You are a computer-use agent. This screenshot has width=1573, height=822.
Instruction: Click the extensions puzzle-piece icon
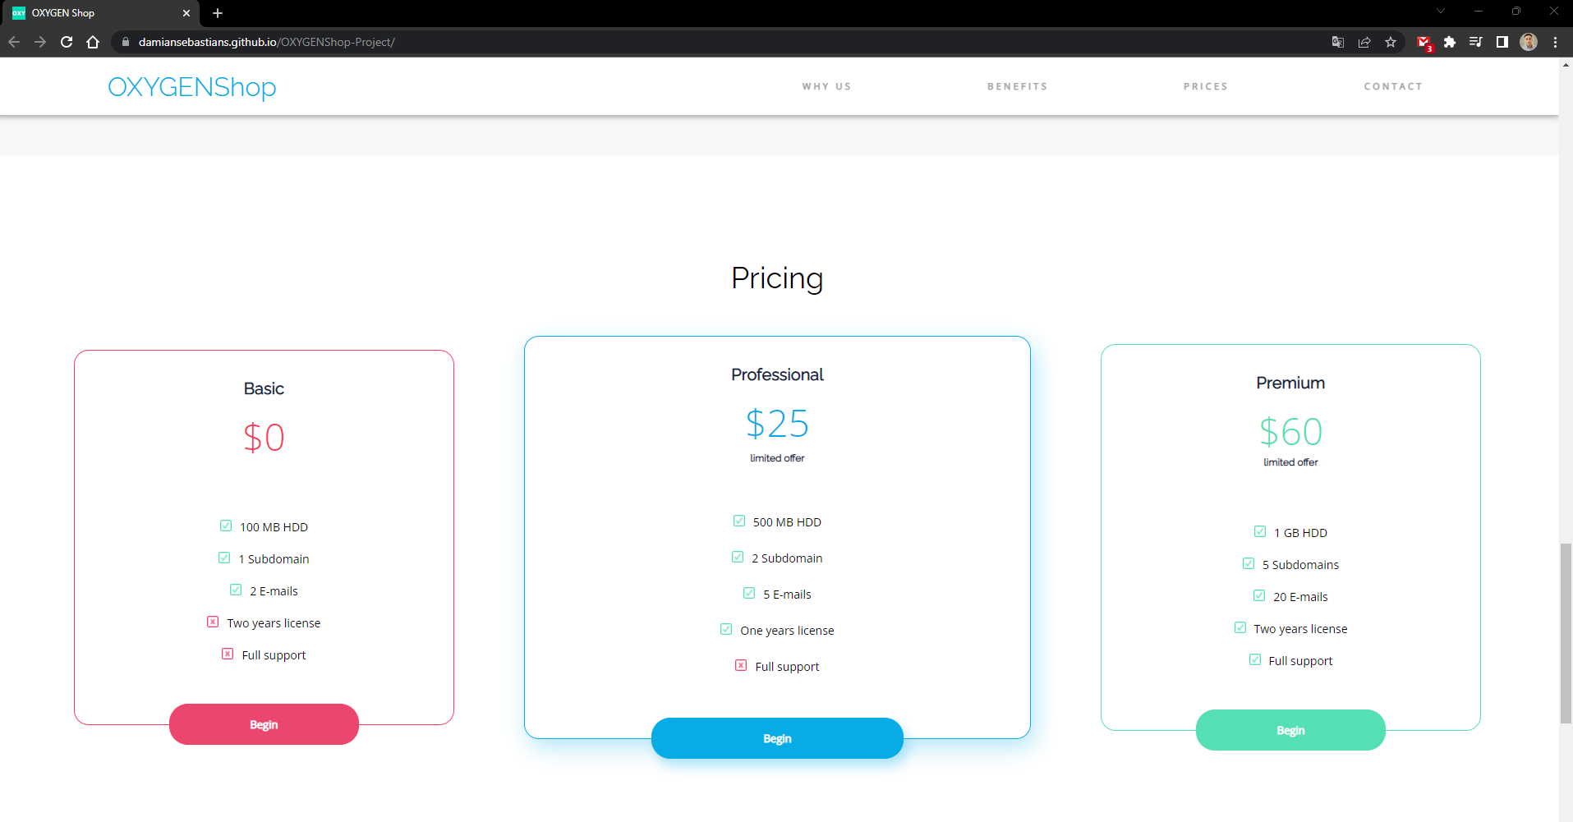pyautogui.click(x=1450, y=42)
